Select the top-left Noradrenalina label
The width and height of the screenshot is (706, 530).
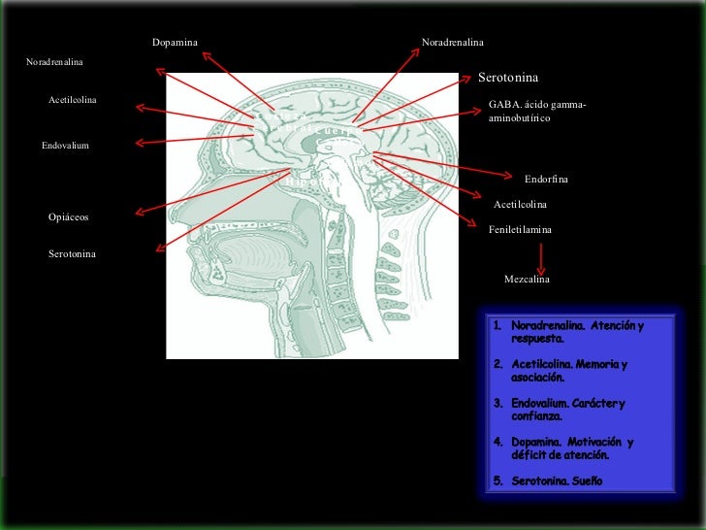(54, 62)
